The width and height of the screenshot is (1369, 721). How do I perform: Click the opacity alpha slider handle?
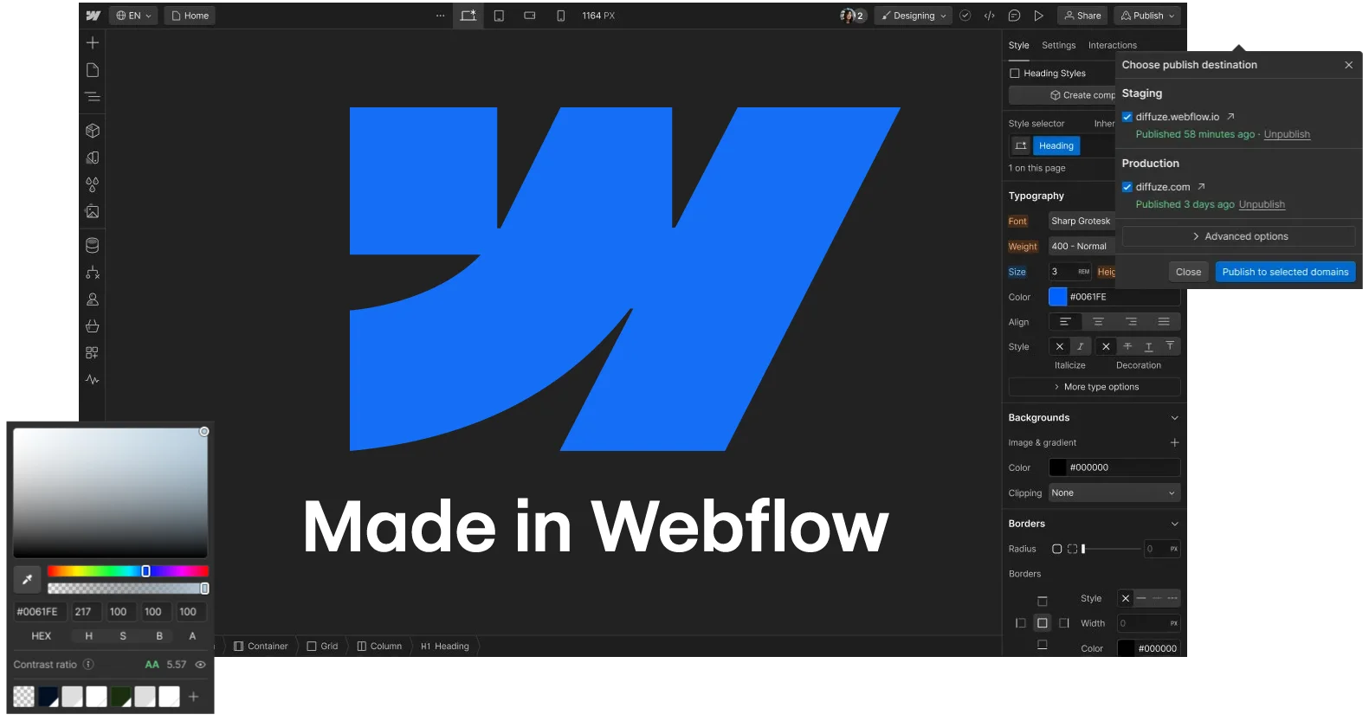tap(204, 589)
